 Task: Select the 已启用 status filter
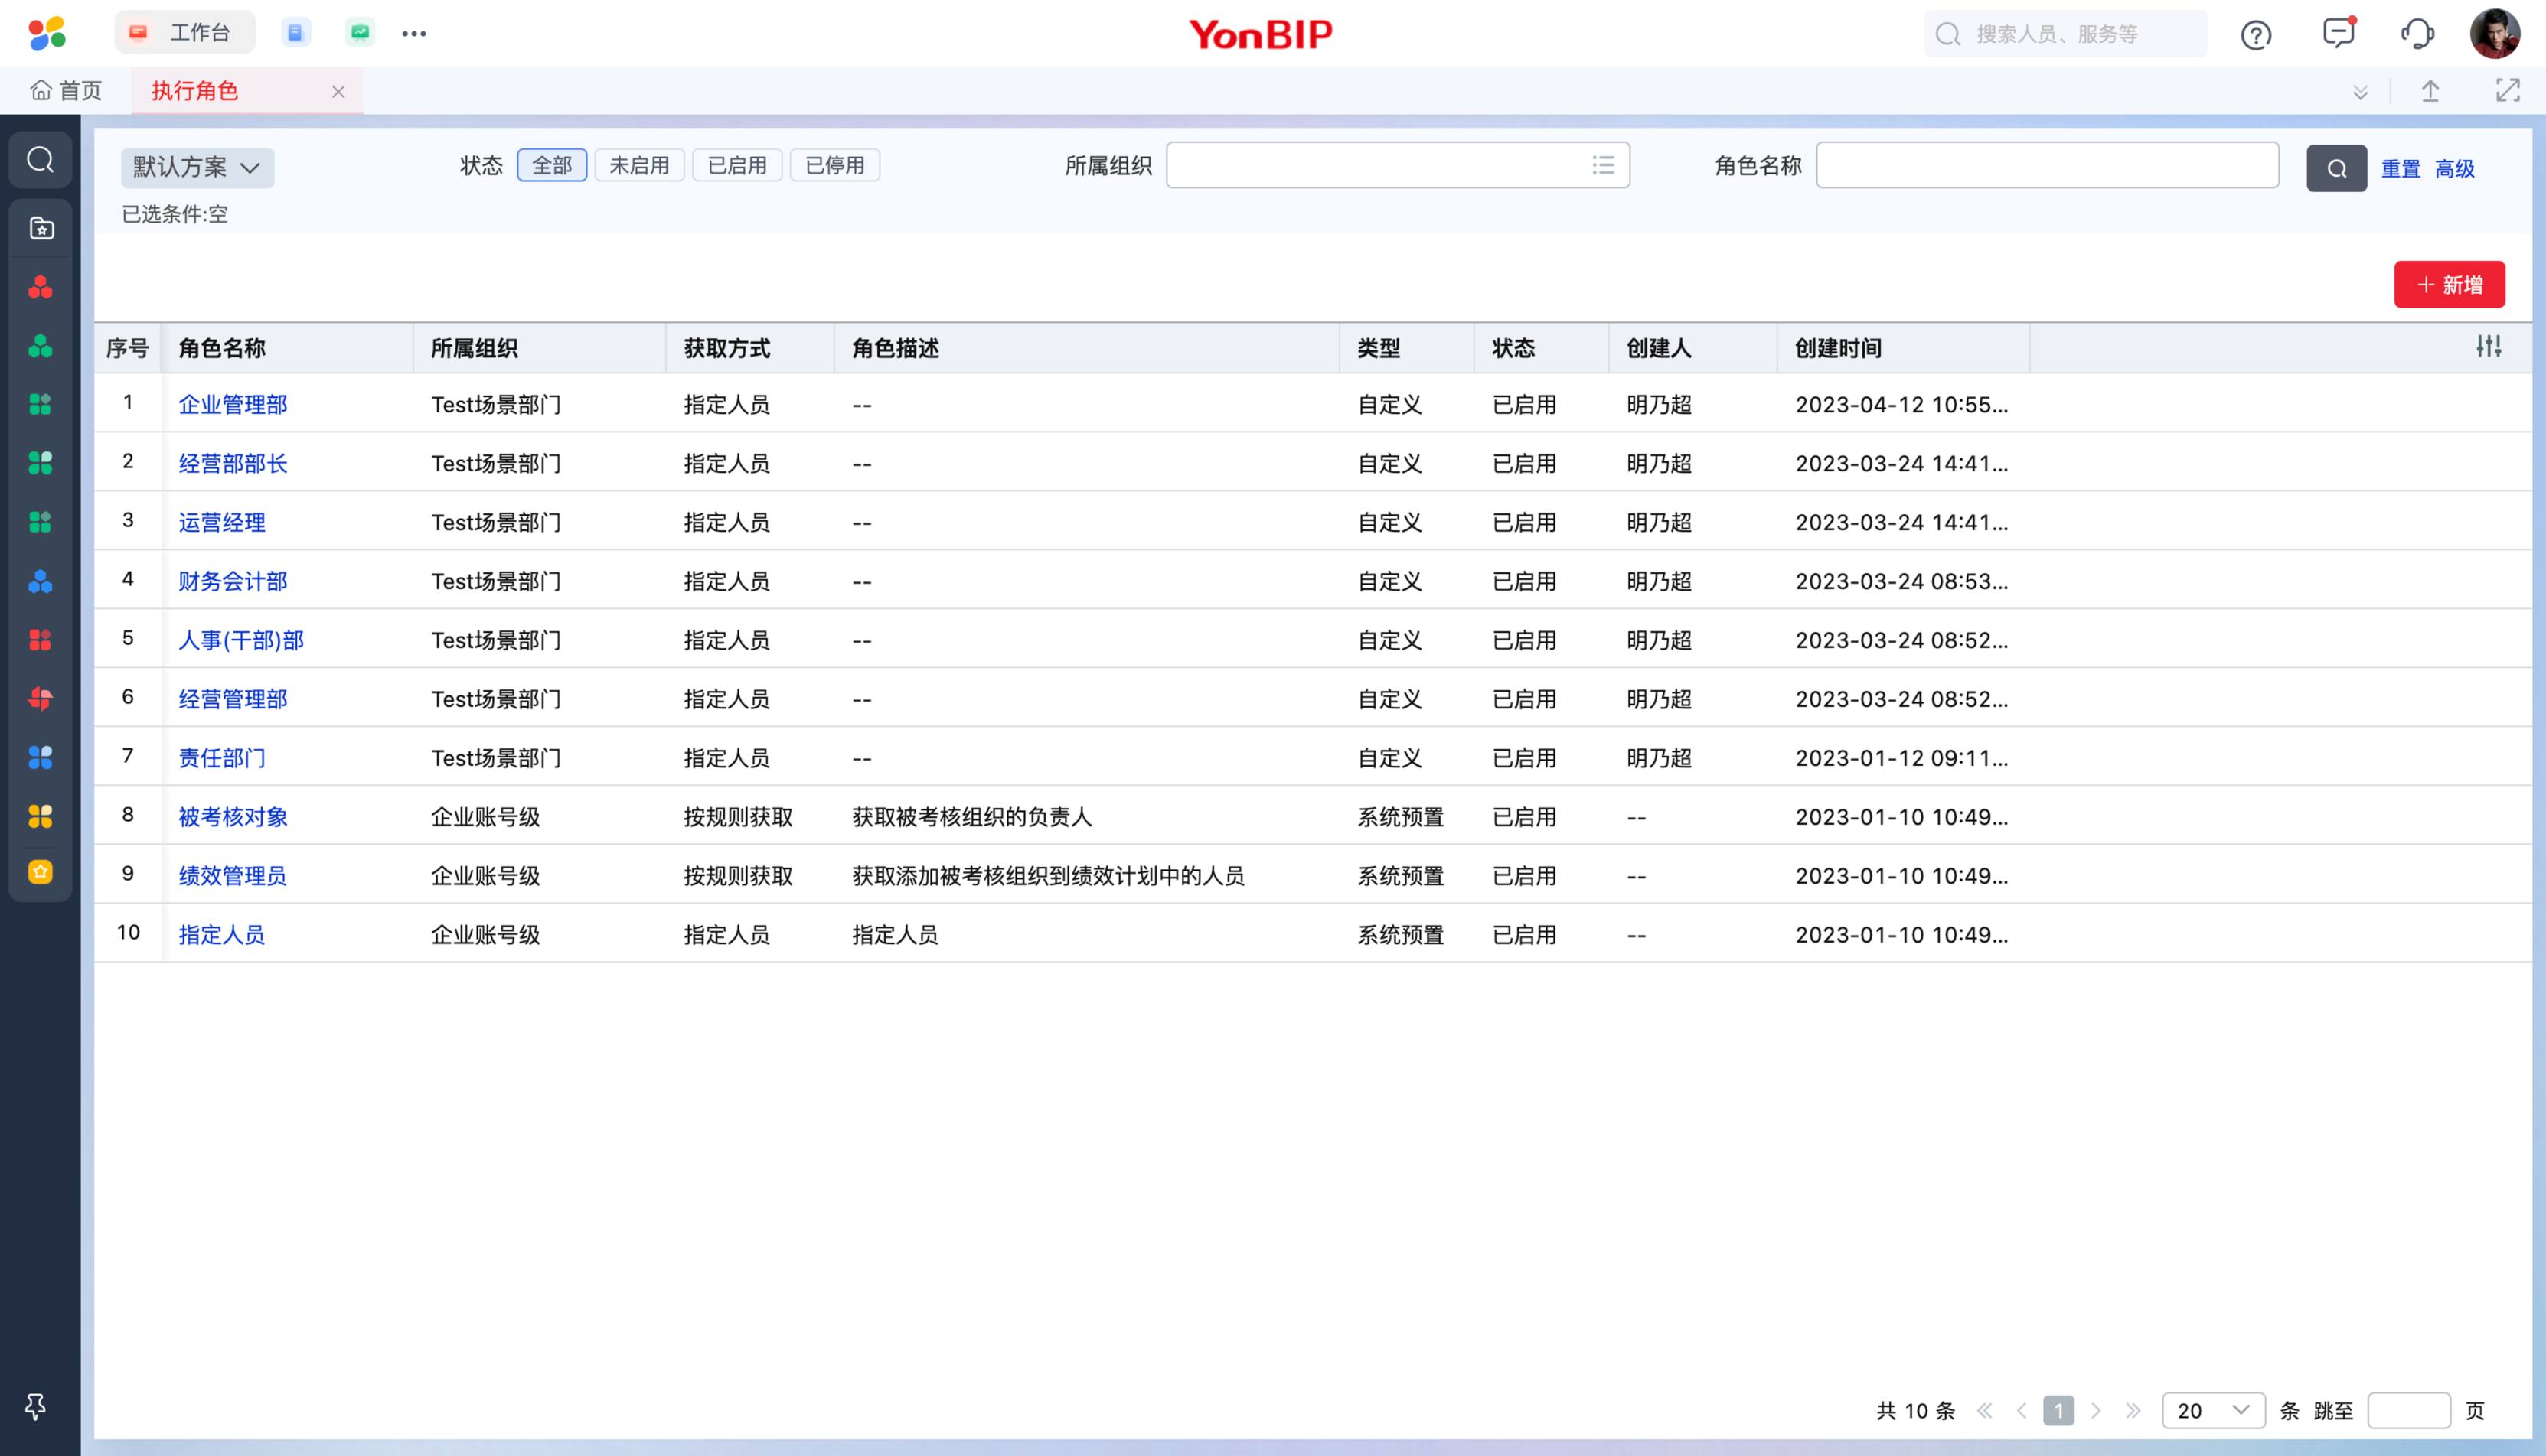tap(737, 165)
